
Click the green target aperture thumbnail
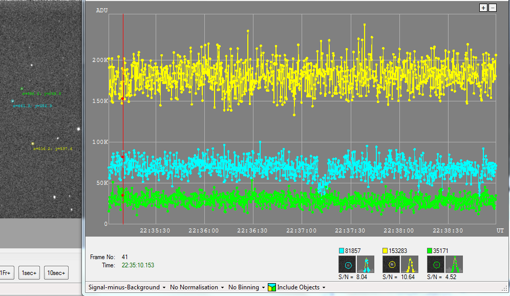pos(436,265)
